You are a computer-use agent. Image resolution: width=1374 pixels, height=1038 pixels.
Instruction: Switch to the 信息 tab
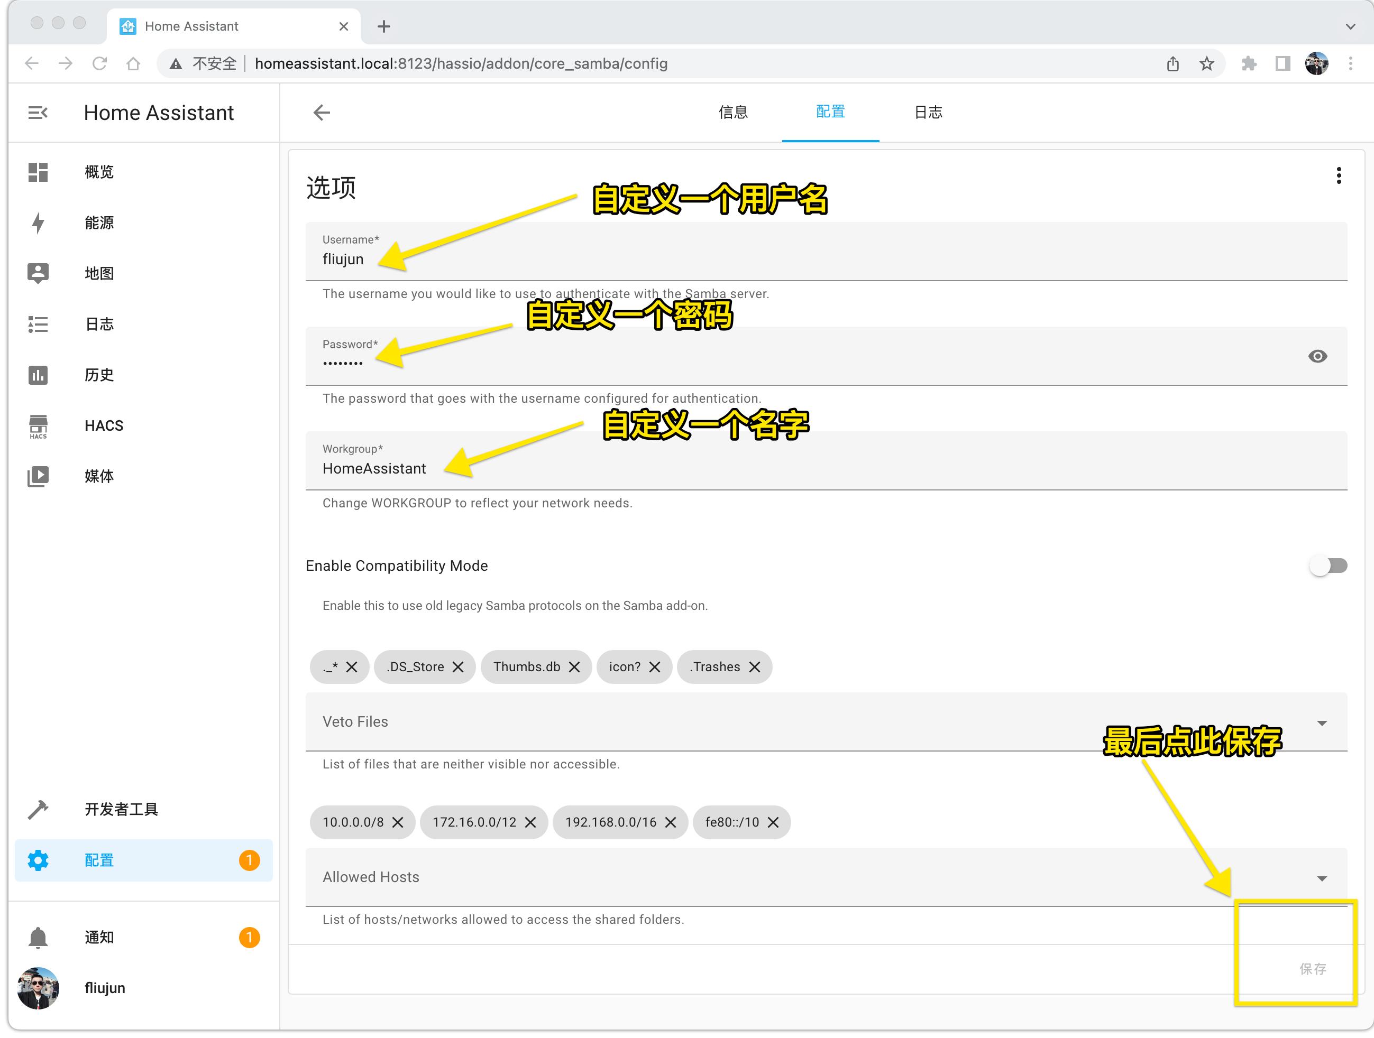pos(733,113)
